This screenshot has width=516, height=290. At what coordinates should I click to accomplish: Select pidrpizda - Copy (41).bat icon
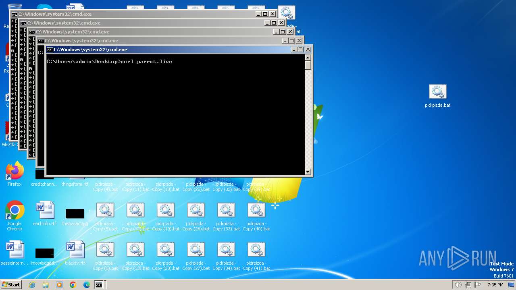pyautogui.click(x=256, y=256)
